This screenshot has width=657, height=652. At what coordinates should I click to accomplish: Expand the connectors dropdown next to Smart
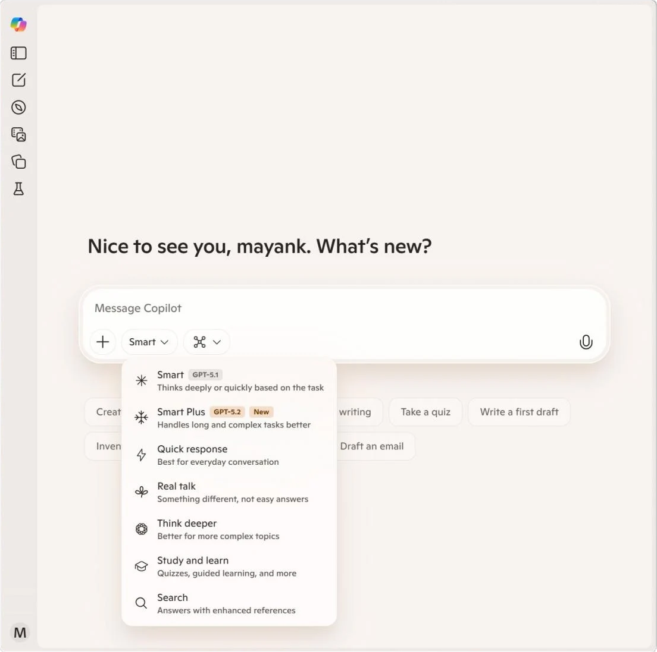click(207, 342)
